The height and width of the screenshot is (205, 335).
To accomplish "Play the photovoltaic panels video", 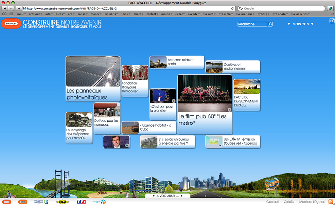I will click(x=117, y=84).
